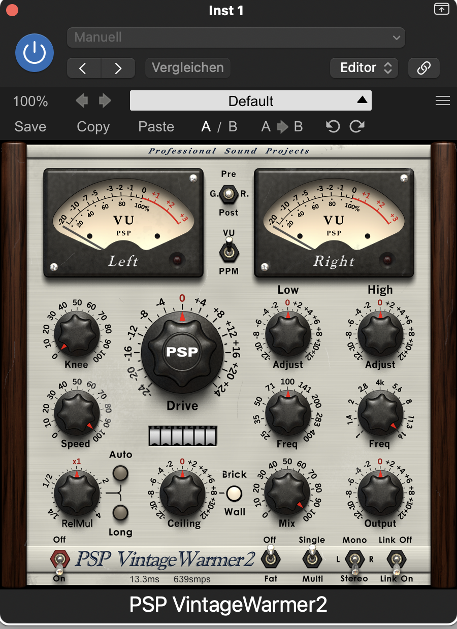Click the Inst 1 window title
Image resolution: width=457 pixels, height=629 pixels.
[x=226, y=11]
